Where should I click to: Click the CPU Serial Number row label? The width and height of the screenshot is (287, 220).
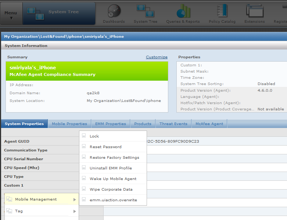(24, 159)
